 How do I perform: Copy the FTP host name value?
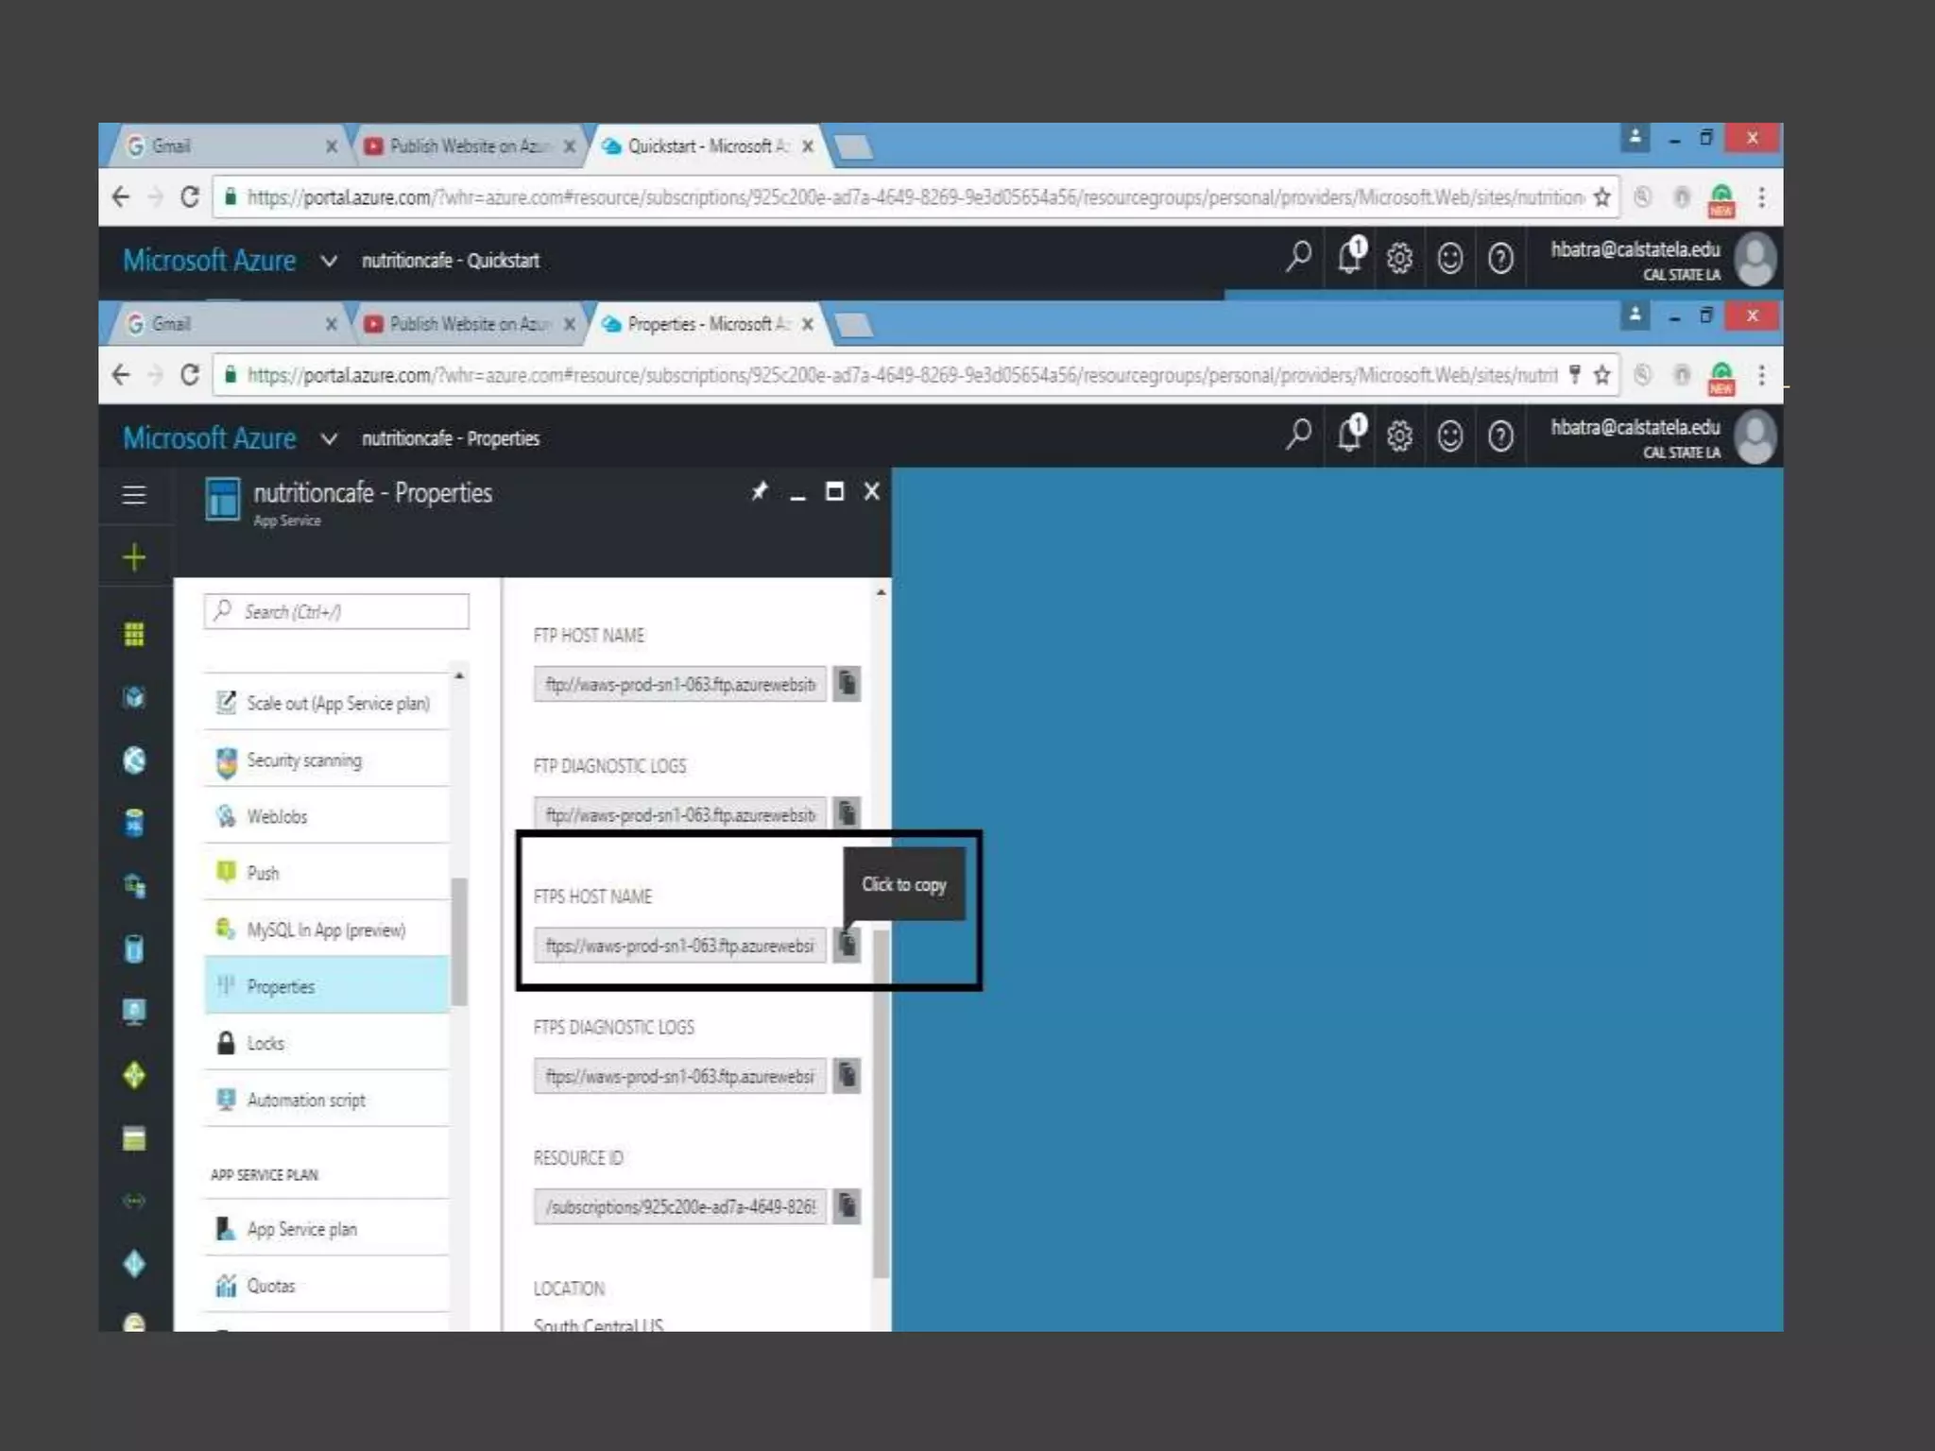(x=848, y=683)
